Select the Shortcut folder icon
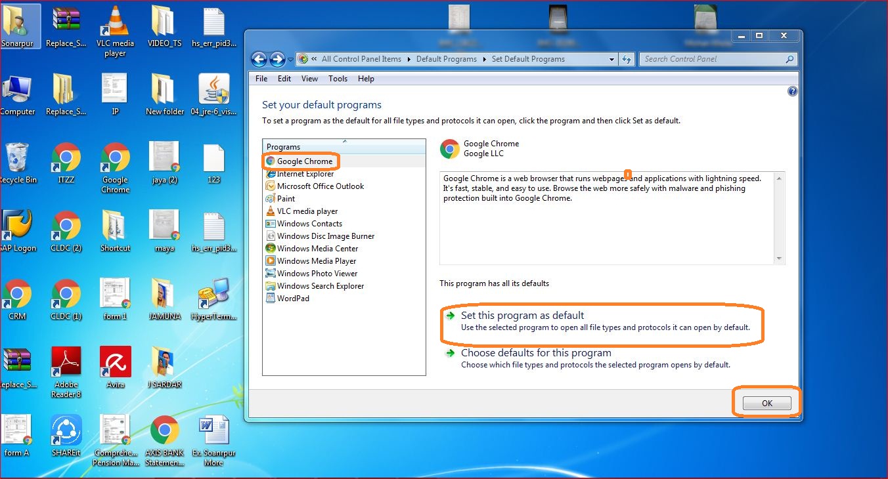The width and height of the screenshot is (888, 479). (x=115, y=231)
